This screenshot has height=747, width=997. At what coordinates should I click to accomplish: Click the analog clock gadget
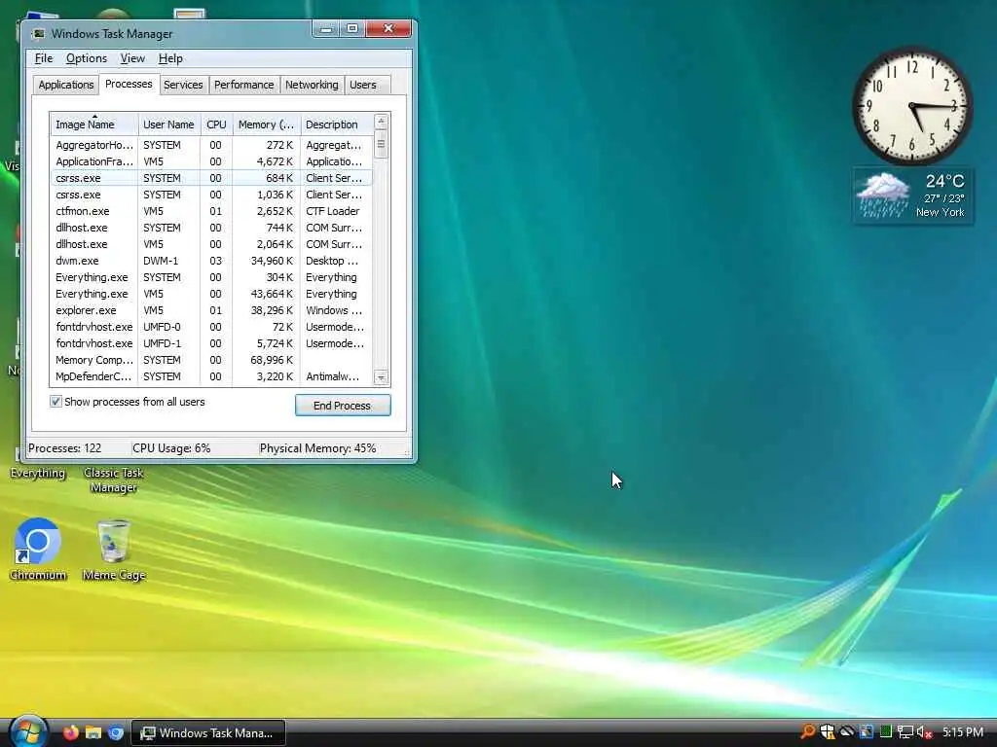point(911,106)
